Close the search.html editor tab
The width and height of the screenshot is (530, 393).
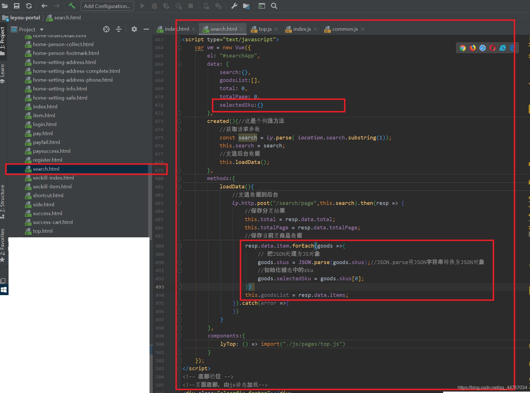click(242, 29)
